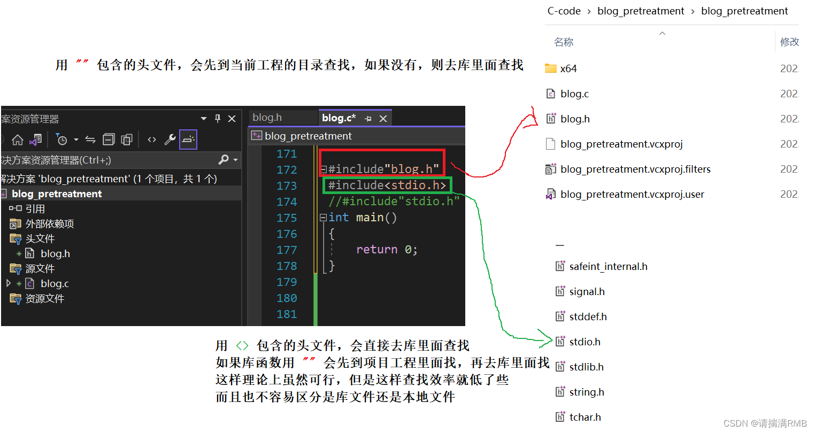
Task: Open search options dropdown beside the magnifier
Action: tap(235, 160)
